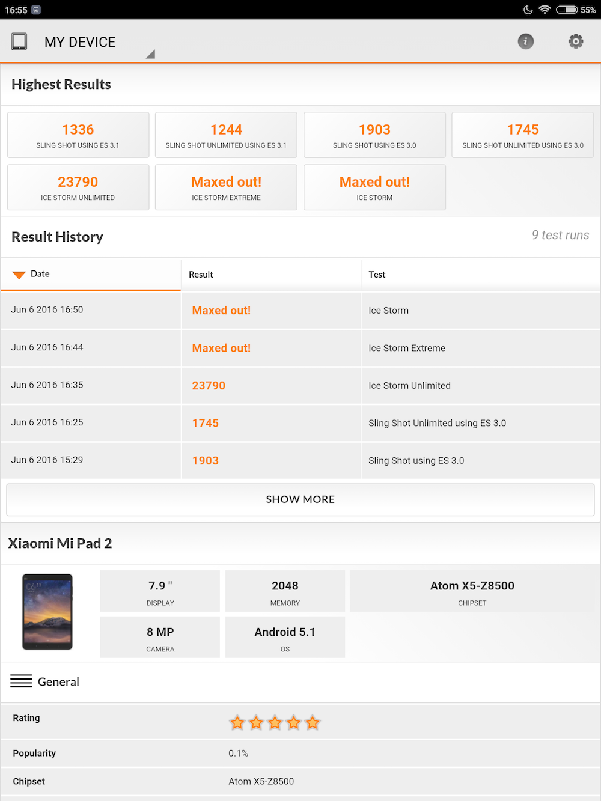Click the five-star rating
Viewport: 601px width, 801px height.
275,723
